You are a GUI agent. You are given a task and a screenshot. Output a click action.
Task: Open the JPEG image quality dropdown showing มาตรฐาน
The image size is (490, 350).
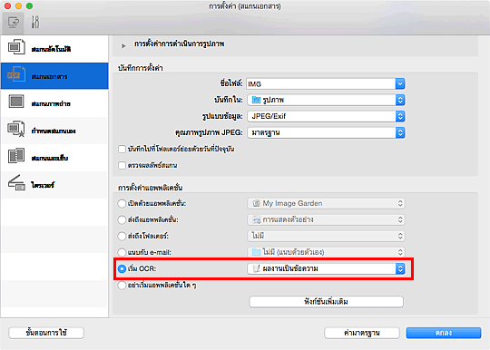pos(327,132)
